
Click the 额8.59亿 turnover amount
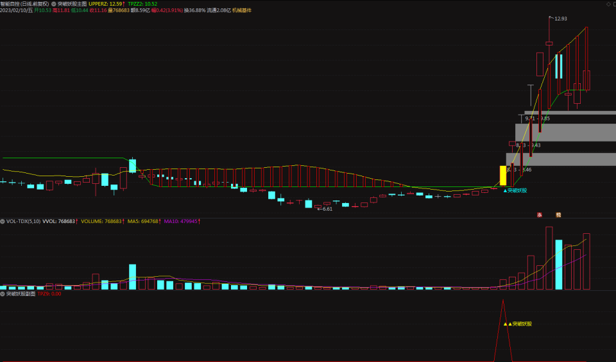(x=141, y=11)
